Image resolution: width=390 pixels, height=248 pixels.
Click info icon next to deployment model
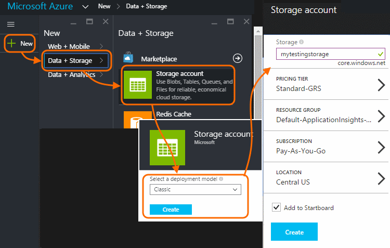(x=221, y=179)
